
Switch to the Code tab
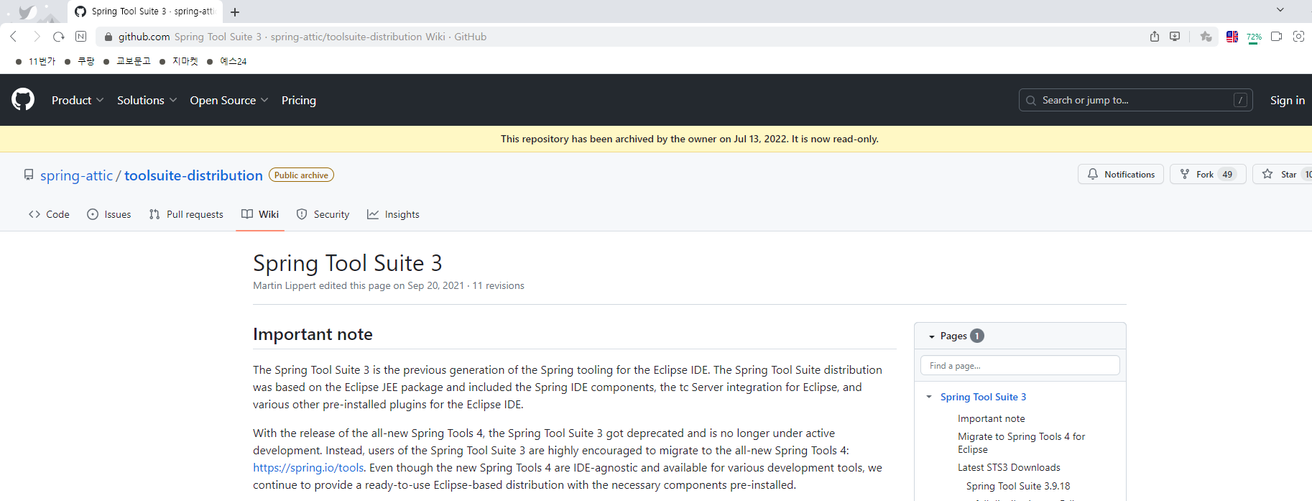tap(49, 214)
